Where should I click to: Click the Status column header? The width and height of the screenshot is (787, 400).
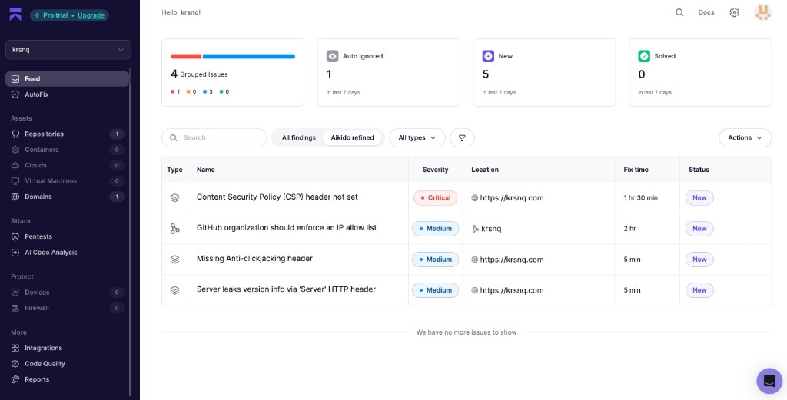pos(699,170)
